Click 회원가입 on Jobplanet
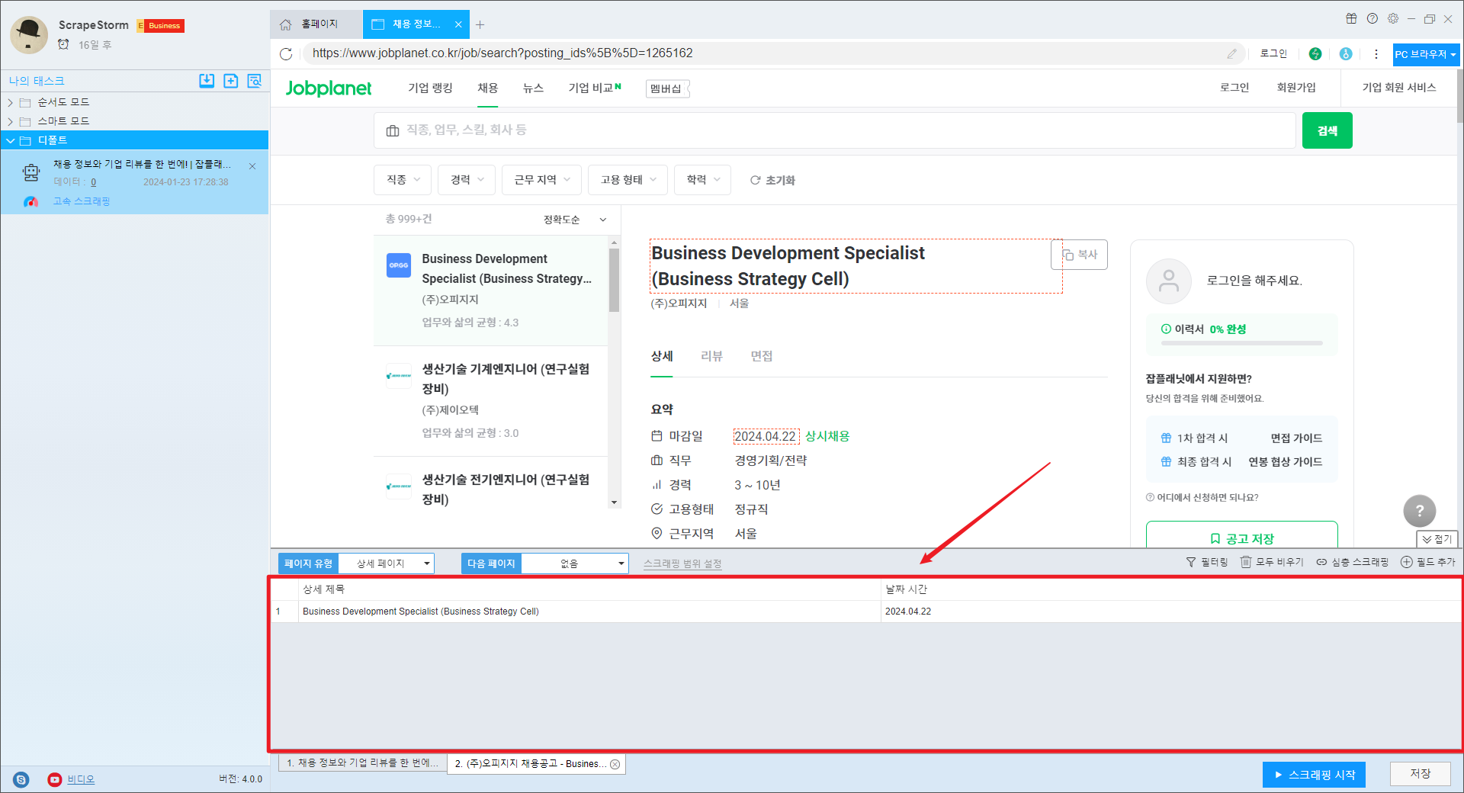 click(1296, 88)
